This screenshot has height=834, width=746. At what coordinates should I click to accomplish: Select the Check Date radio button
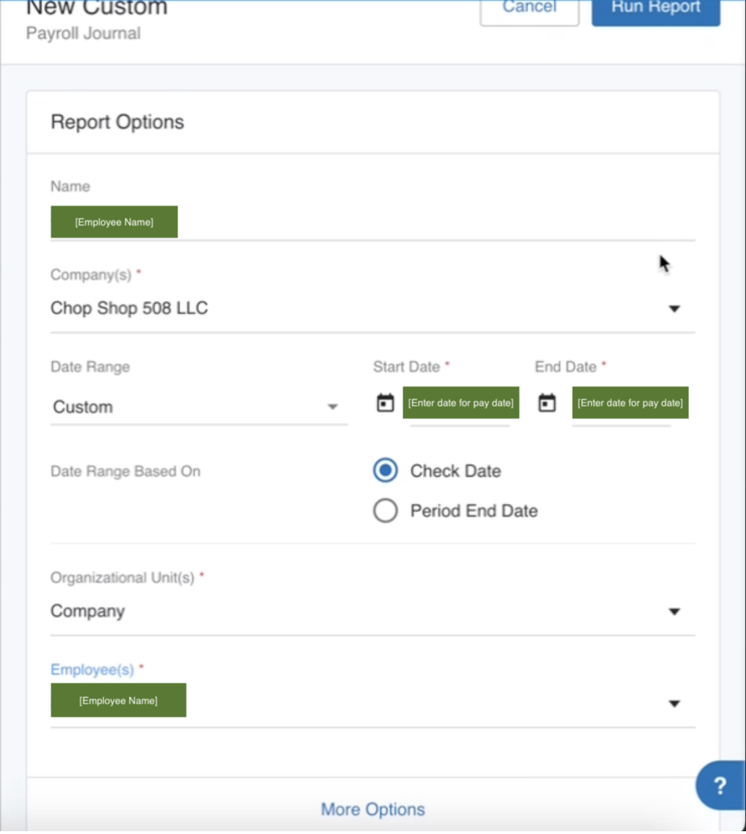click(385, 471)
